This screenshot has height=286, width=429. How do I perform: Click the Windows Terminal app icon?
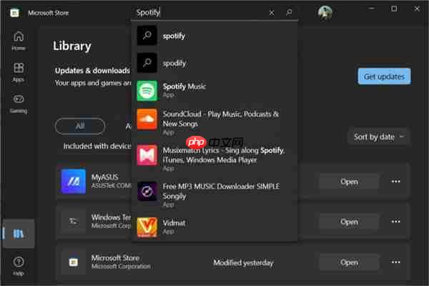click(x=74, y=222)
